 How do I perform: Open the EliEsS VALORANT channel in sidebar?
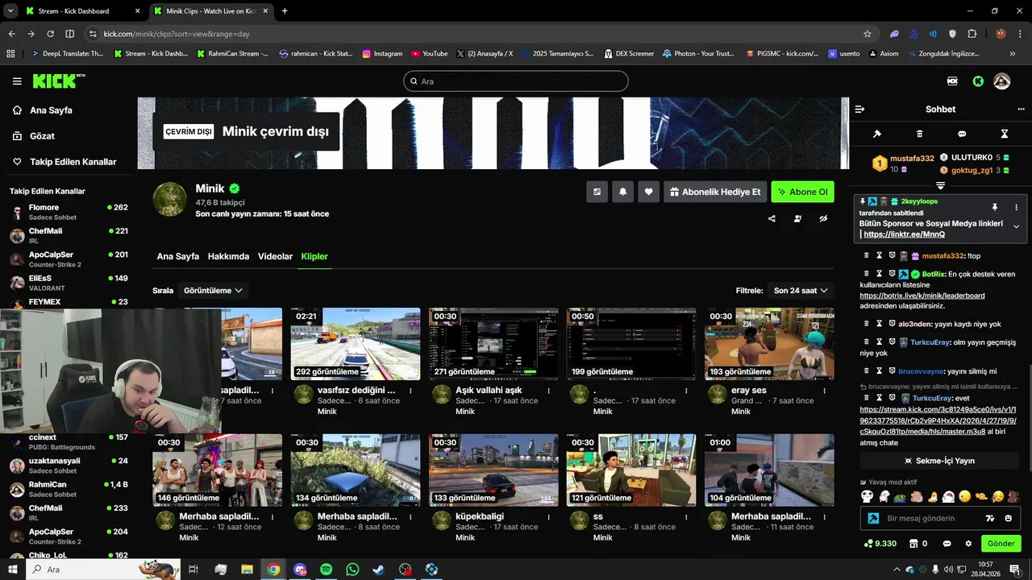tap(69, 283)
